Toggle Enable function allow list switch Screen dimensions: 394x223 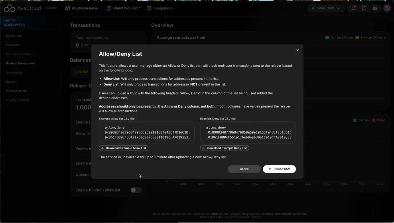(136, 190)
